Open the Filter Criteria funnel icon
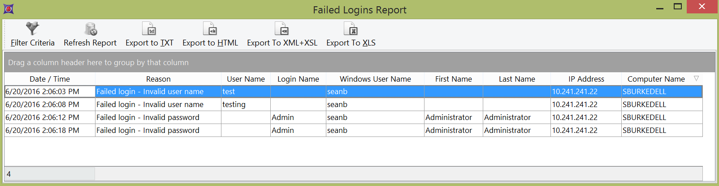Screen dimensions: 719x186 (x=32, y=29)
